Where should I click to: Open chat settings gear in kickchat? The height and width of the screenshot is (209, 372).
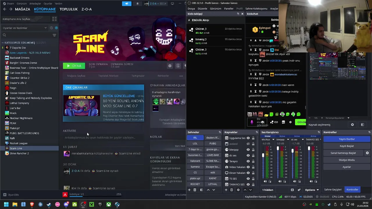pyautogui.click(x=290, y=122)
